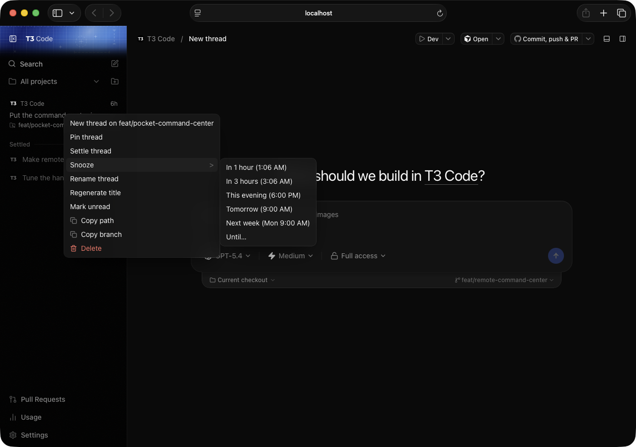Image resolution: width=636 pixels, height=447 pixels.
Task: Open the settled thread starting 'Make remote'
Action: pyautogui.click(x=37, y=159)
